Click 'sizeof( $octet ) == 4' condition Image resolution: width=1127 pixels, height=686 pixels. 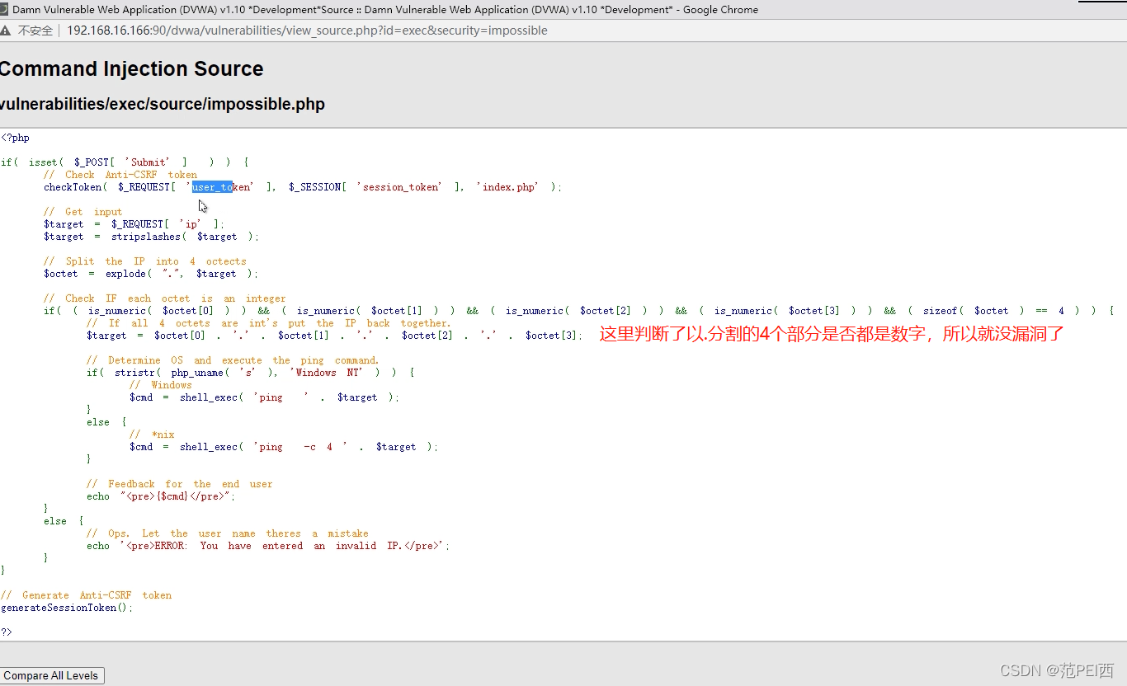[994, 311]
